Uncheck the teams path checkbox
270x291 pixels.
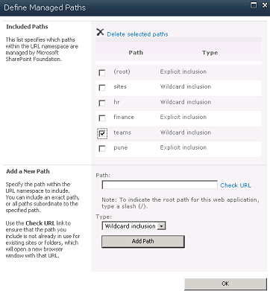[102, 133]
